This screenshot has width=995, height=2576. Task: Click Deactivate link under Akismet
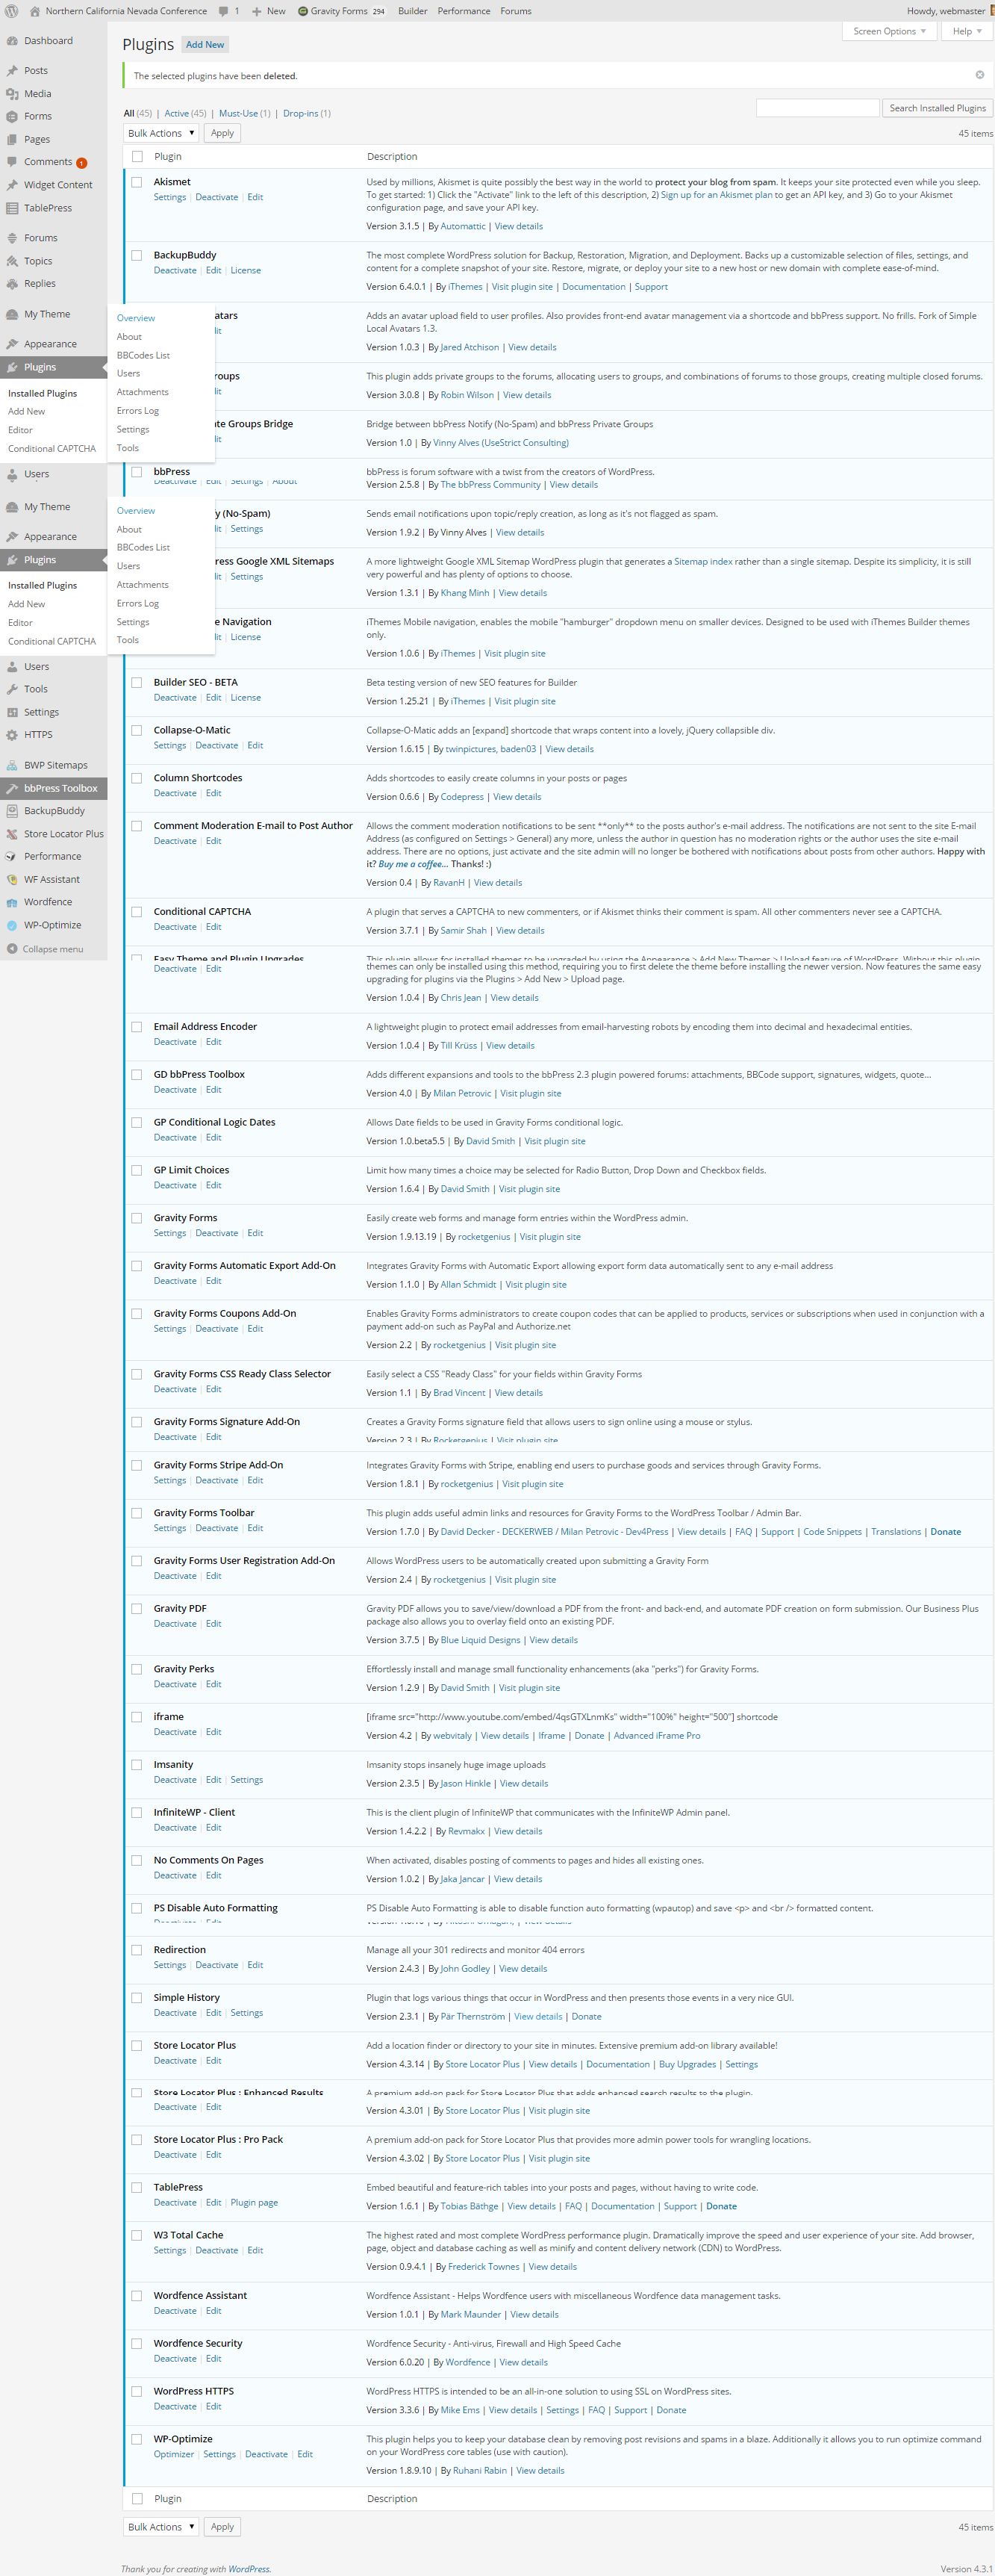(x=216, y=197)
